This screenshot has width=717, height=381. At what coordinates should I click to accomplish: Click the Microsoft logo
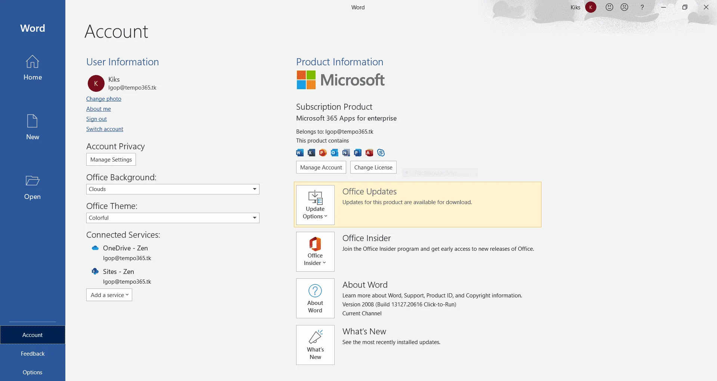tap(341, 80)
